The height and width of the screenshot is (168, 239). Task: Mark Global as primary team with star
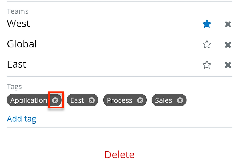[x=207, y=44]
